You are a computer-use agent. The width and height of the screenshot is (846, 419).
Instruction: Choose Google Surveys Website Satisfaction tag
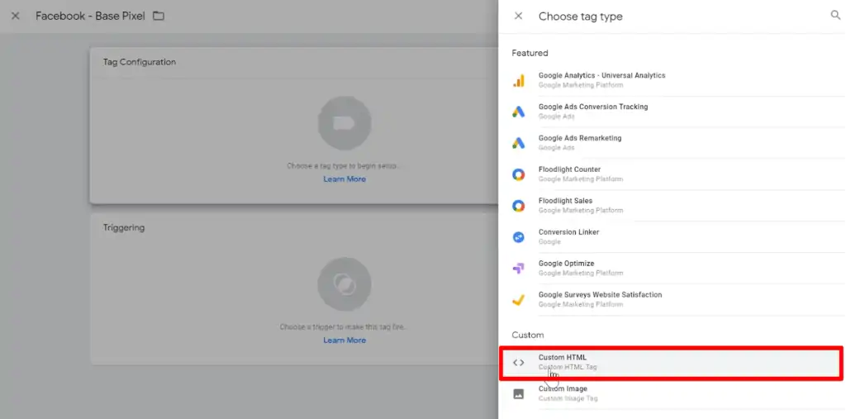(x=672, y=300)
